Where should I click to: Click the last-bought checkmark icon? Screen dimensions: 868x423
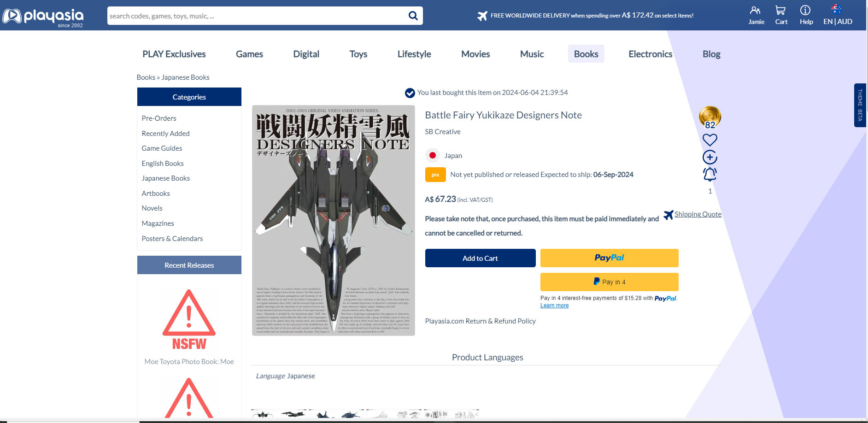[410, 93]
